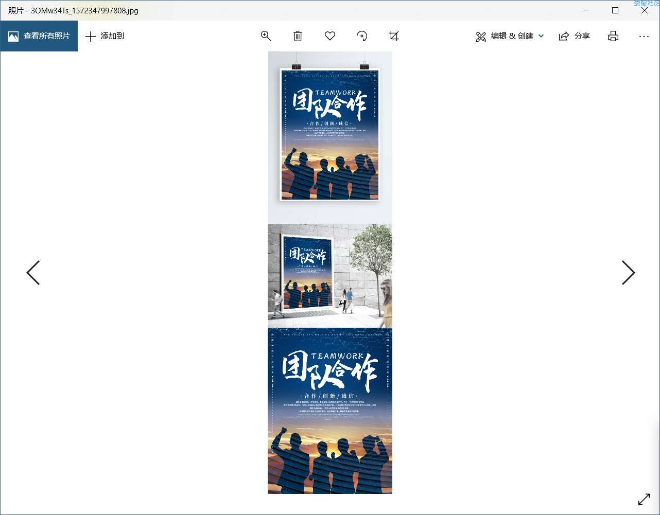This screenshot has height=515, width=660.
Task: Click the plus icon beside 添加到
Action: click(91, 36)
